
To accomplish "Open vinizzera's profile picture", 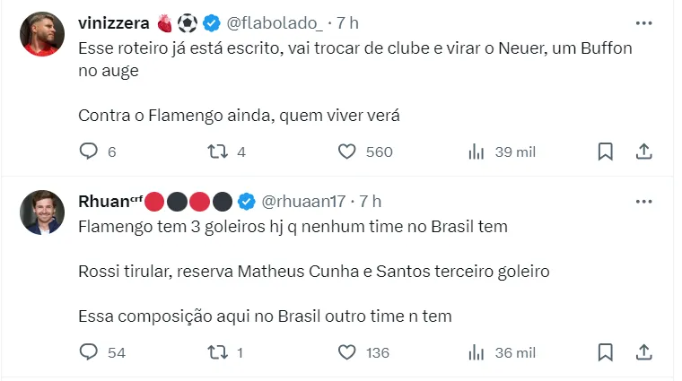I will [43, 35].
